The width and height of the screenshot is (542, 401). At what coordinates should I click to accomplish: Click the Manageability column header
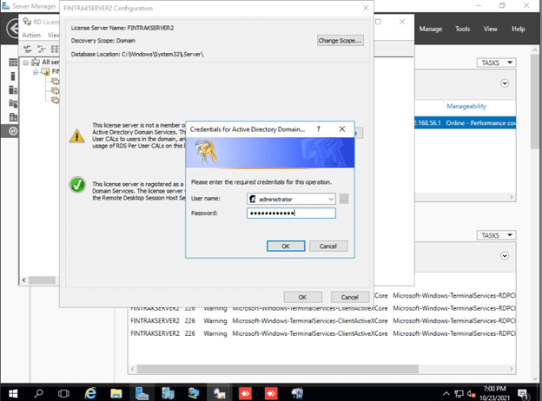pos(466,106)
